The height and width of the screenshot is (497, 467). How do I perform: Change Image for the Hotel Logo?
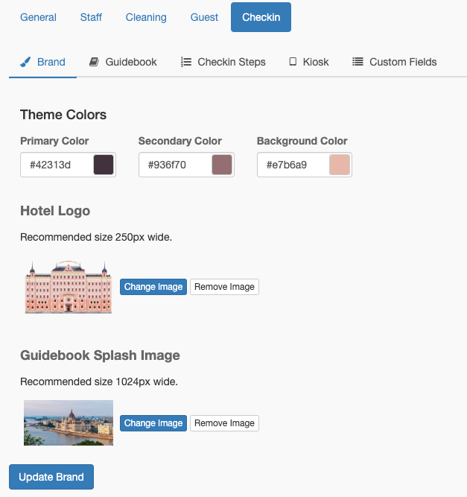pyautogui.click(x=153, y=287)
